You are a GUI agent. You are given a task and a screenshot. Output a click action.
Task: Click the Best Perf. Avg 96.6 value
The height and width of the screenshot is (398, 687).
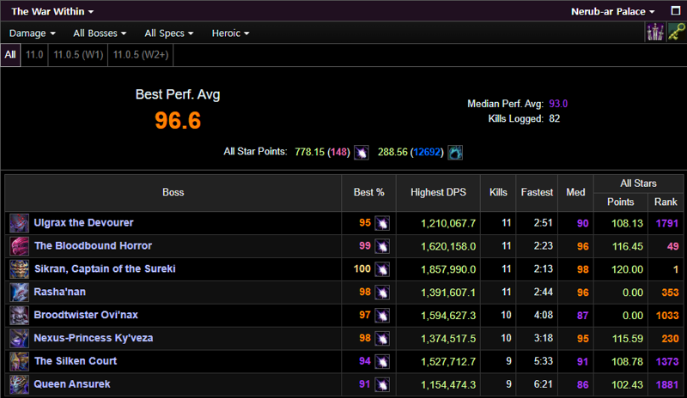point(178,120)
